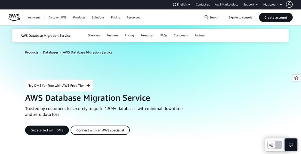Click Get started with DMS button
The image size is (301, 154).
[x=47, y=130]
